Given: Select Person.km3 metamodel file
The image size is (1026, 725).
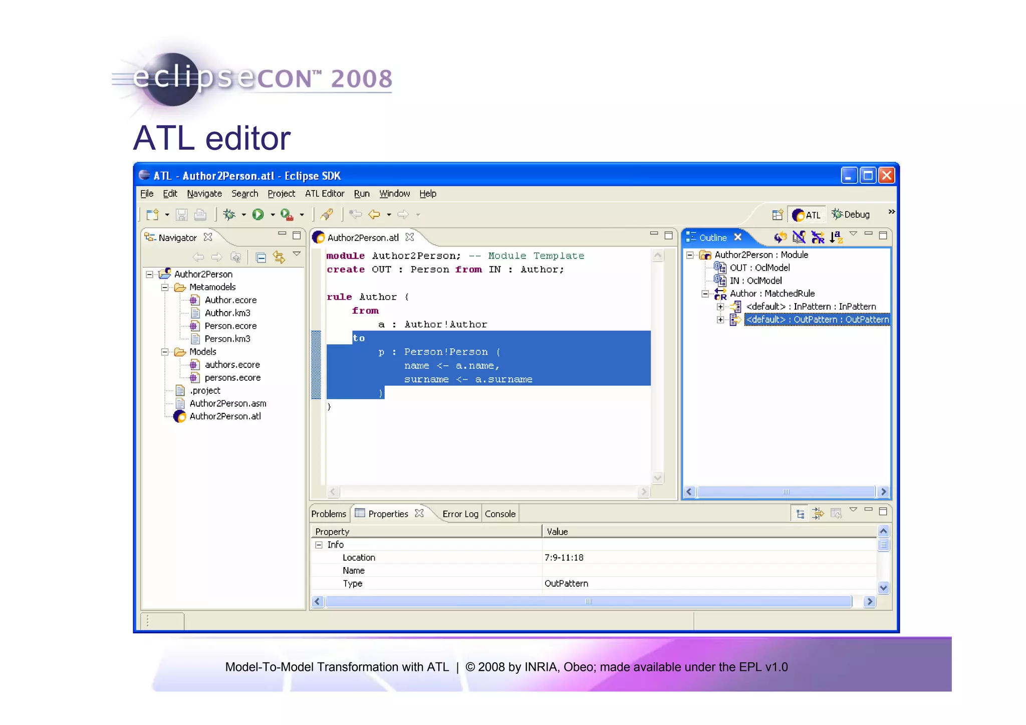Looking at the screenshot, I should pos(227,339).
